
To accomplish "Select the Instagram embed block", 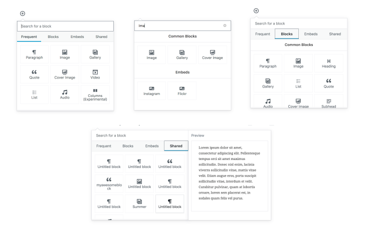I will (x=151, y=91).
